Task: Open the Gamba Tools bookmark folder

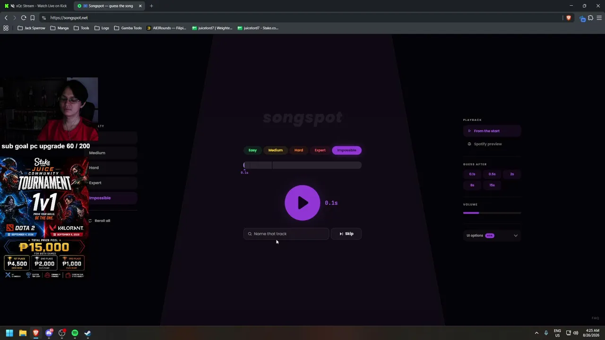Action: tap(128, 28)
